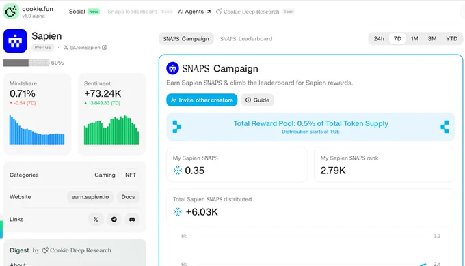This screenshot has height=266, width=465.
Task: Click the Cookie Deep Research icon in navbar
Action: point(219,12)
